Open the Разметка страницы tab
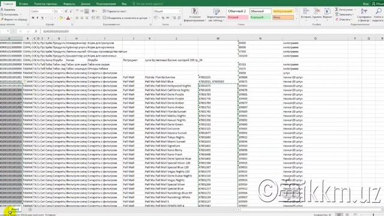Viewport: 384px width, 216px height. (46, 4)
